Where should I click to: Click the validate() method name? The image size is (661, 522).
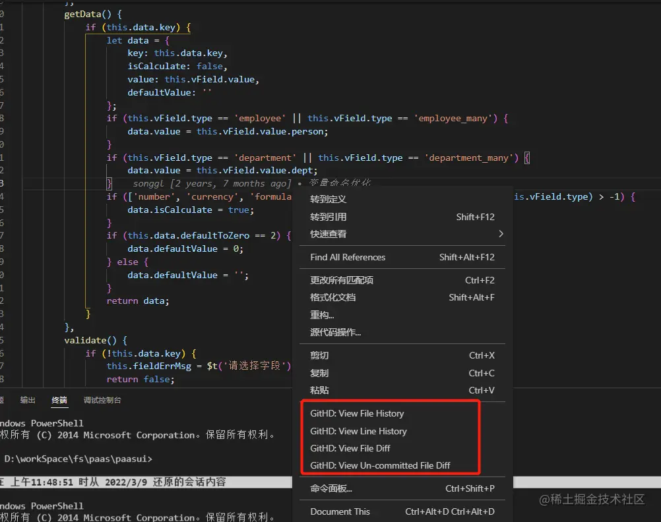(90, 340)
